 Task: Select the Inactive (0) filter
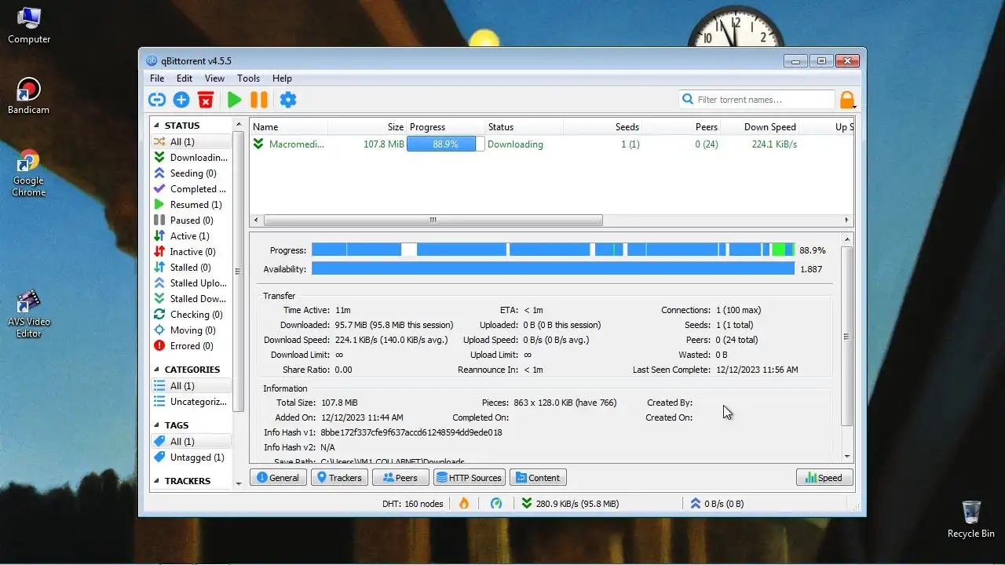191,252
